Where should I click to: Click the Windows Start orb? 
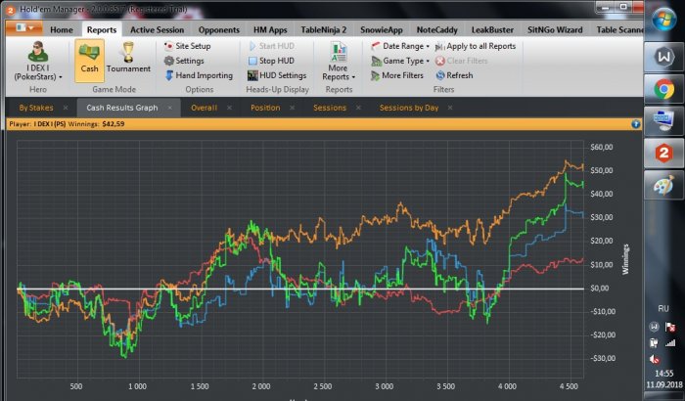[663, 20]
